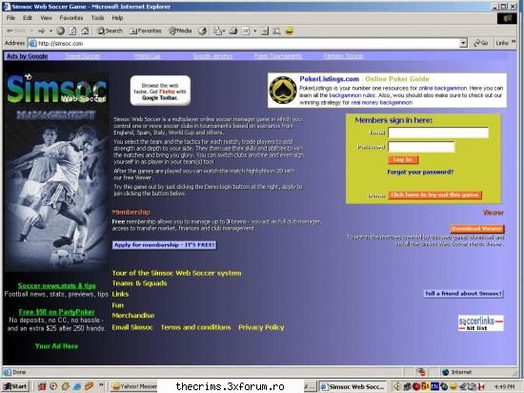Screen dimensions: 524x393
Task: Expand the Forward history dropdown arrow
Action: 50,31
